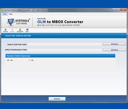
Task: Browse for the destination path
Action: click(x=114, y=50)
